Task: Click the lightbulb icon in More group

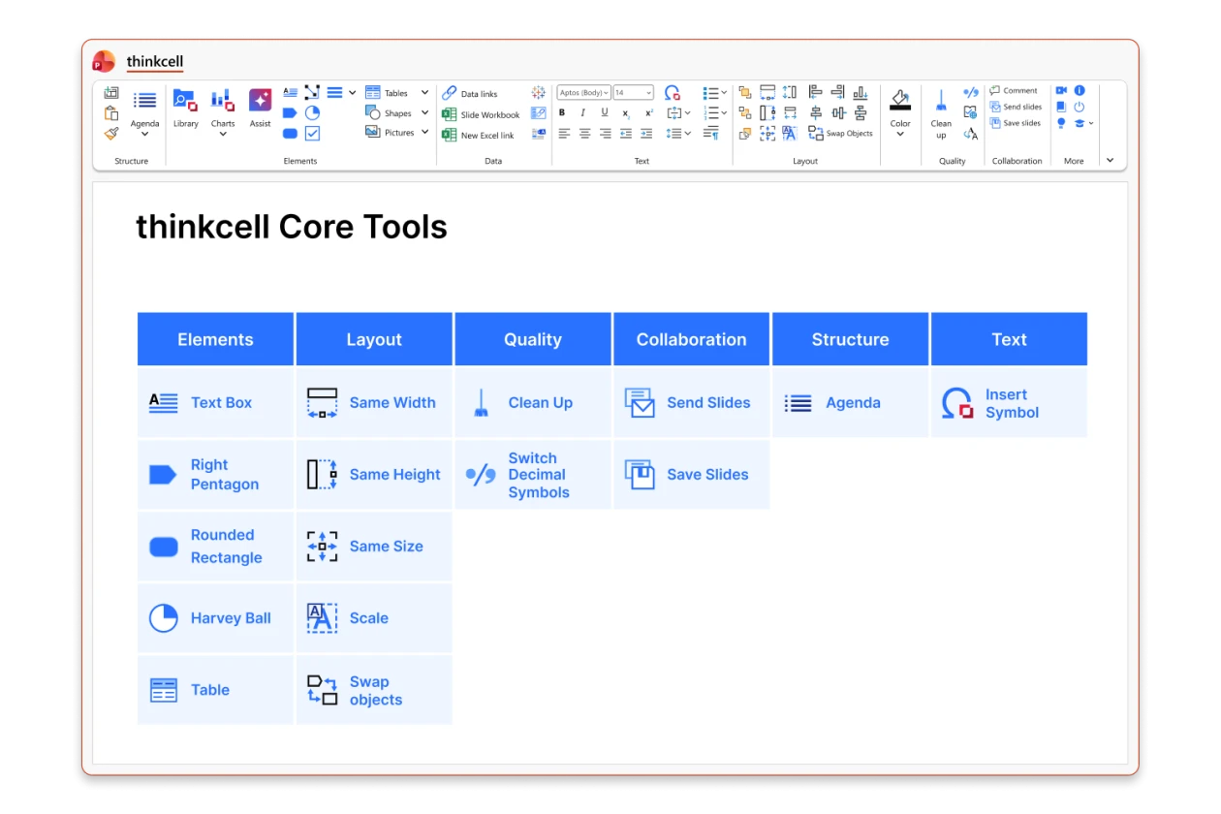Action: (1061, 123)
